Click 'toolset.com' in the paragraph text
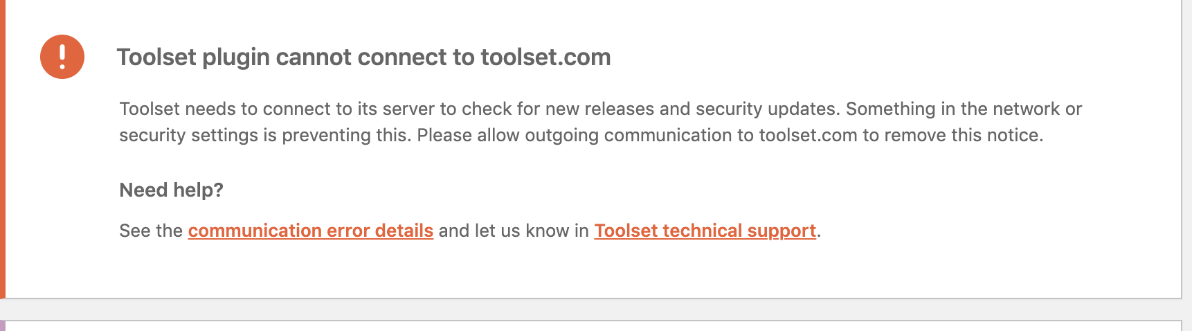1192x331 pixels. (808, 135)
